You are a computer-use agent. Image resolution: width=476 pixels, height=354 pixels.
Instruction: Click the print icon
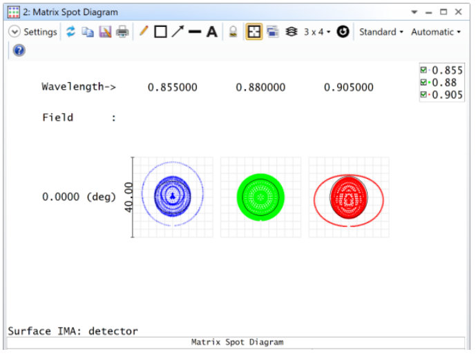[x=122, y=32]
